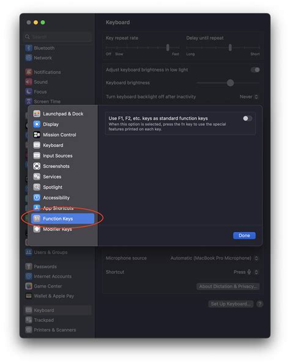Click the Wallet & Apple Pay icon
This screenshot has height=364, width=290.
click(x=29, y=296)
